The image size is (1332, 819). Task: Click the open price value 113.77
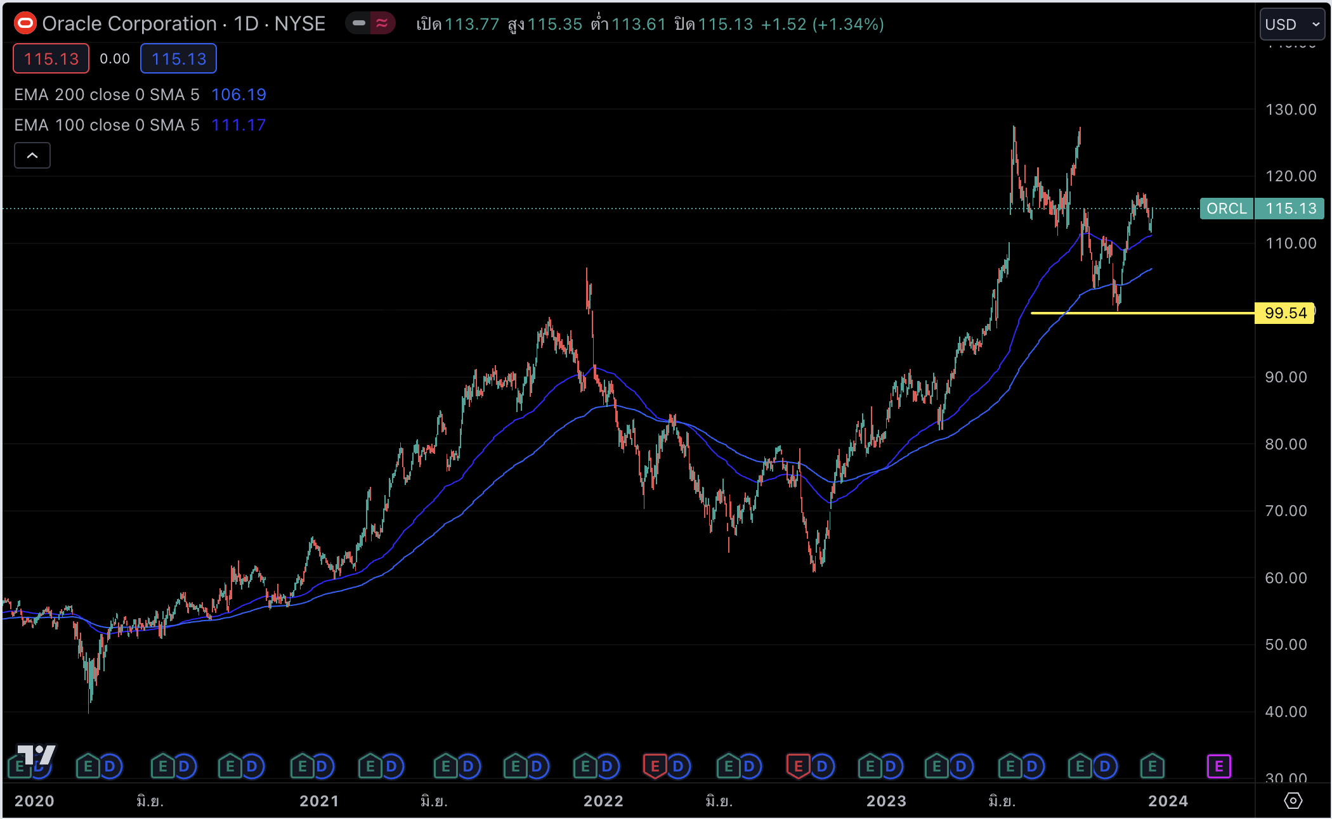472,24
